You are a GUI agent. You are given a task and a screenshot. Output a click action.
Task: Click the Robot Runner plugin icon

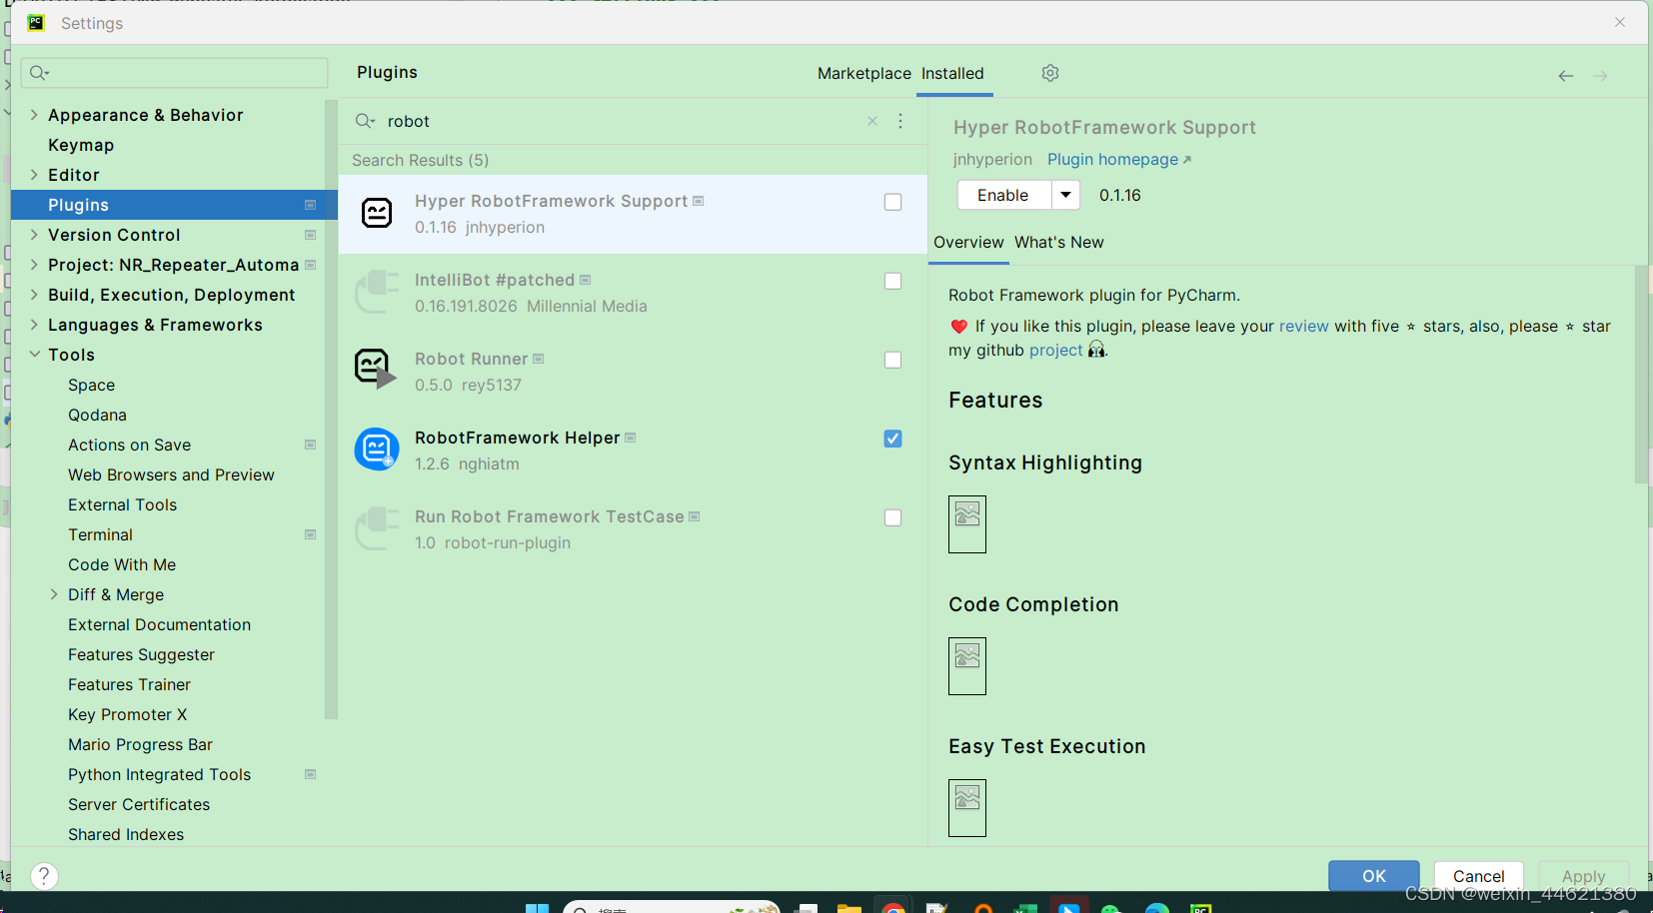pyautogui.click(x=377, y=369)
